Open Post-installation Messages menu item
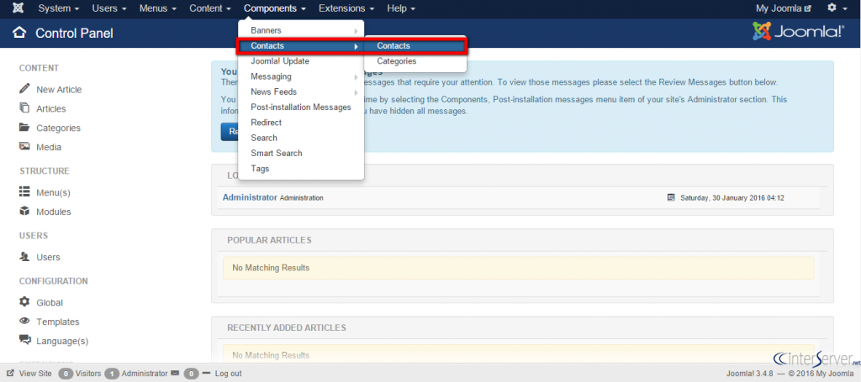 click(x=301, y=107)
